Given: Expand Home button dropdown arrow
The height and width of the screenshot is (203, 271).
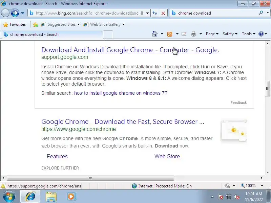Looking at the screenshot, I should click(x=162, y=34).
